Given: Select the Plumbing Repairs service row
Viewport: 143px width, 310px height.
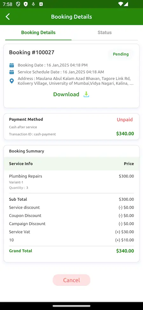Looking at the screenshot, I should pyautogui.click(x=71, y=182).
